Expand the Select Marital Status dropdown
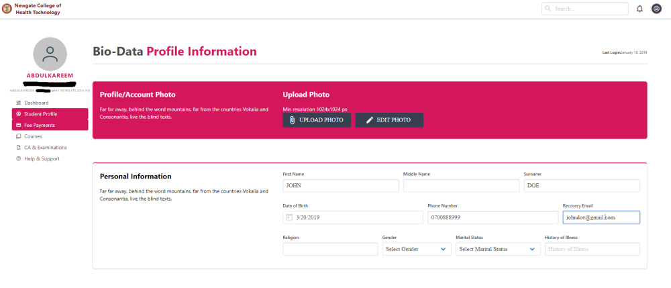The height and width of the screenshot is (288, 671). coord(498,249)
